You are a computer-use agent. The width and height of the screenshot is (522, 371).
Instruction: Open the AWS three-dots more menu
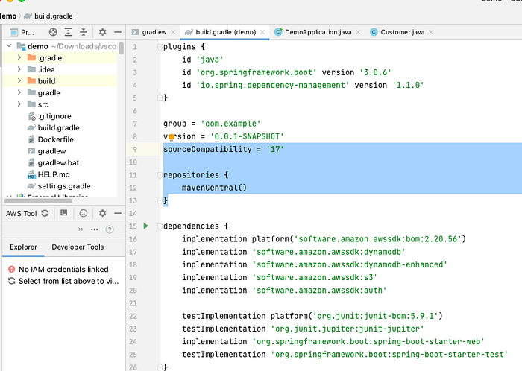95,229
